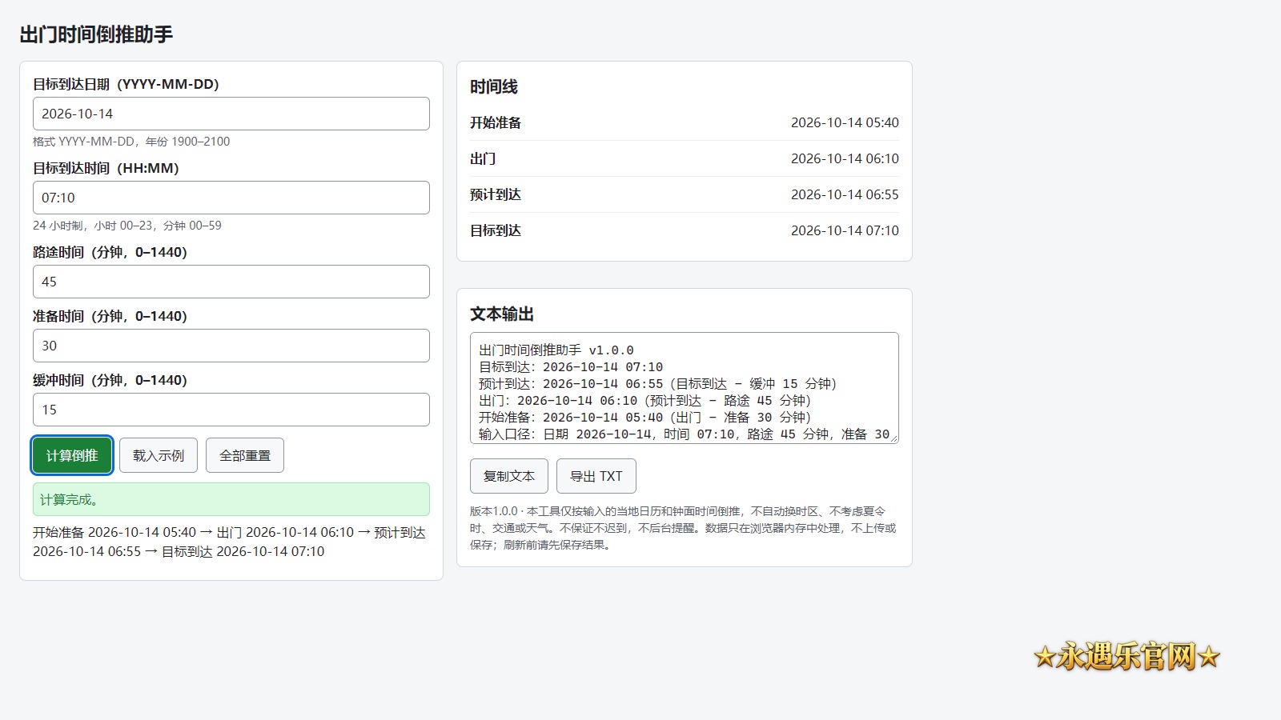Click hint text 格式 YYYY-MM-DD，年份 1900–2100
Image resolution: width=1281 pixels, height=720 pixels.
(131, 142)
